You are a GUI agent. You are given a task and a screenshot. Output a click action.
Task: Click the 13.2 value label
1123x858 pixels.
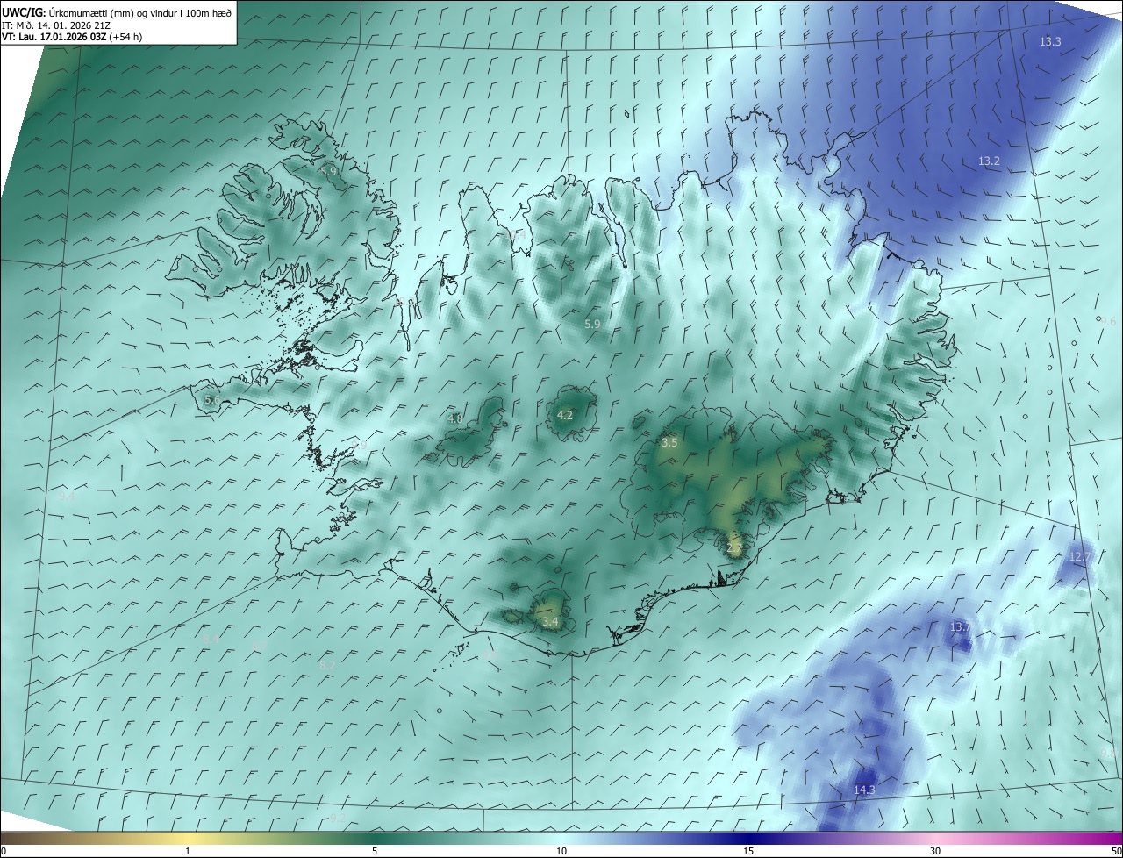tap(989, 161)
